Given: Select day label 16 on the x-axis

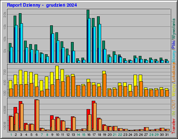Looking at the screenshot, I should coord(89,135).
